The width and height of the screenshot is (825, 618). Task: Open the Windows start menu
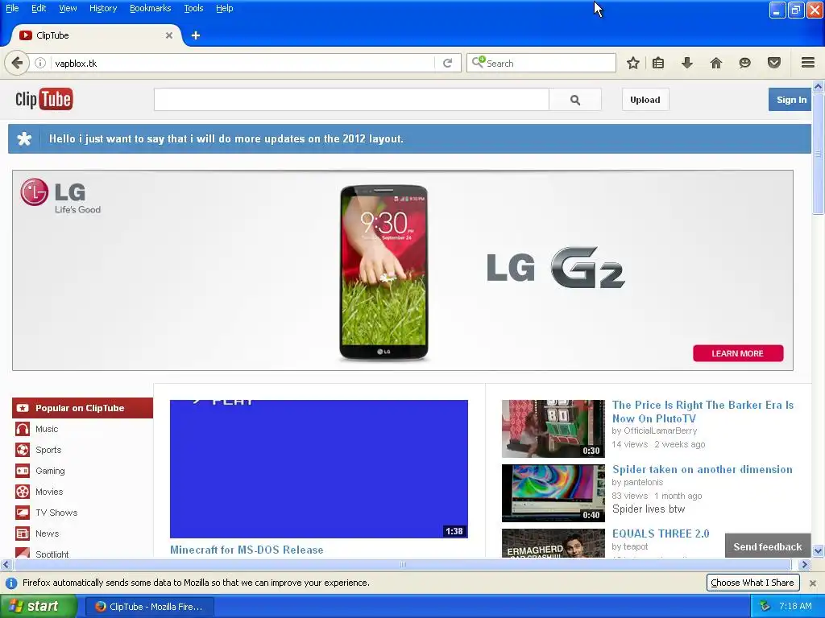(39, 606)
